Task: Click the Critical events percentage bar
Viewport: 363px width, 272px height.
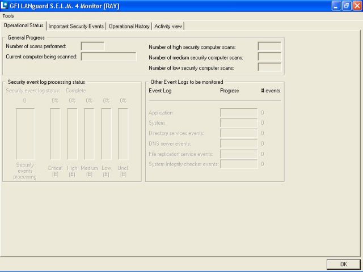Action: click(55, 134)
